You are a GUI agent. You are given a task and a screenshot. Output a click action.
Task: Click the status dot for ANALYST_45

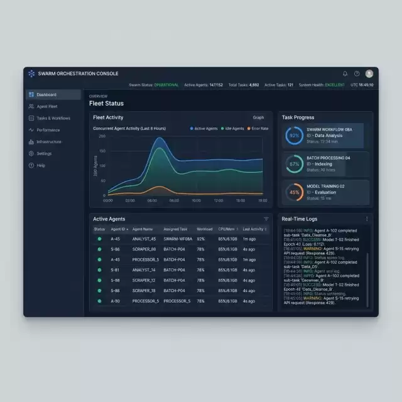pyautogui.click(x=99, y=239)
